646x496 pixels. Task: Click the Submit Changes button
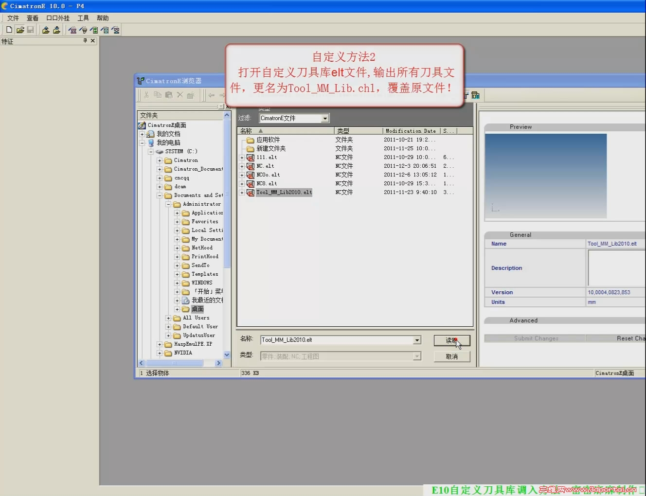click(x=535, y=338)
